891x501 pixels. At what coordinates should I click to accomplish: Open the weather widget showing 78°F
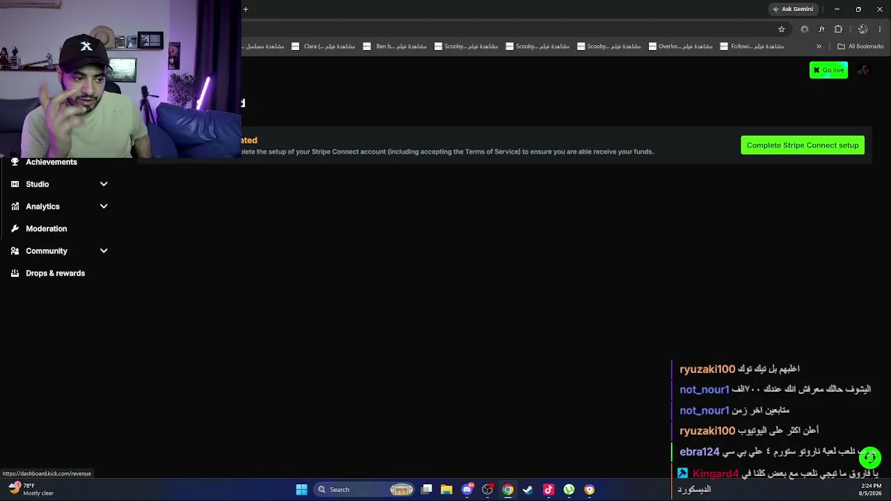[31, 489]
